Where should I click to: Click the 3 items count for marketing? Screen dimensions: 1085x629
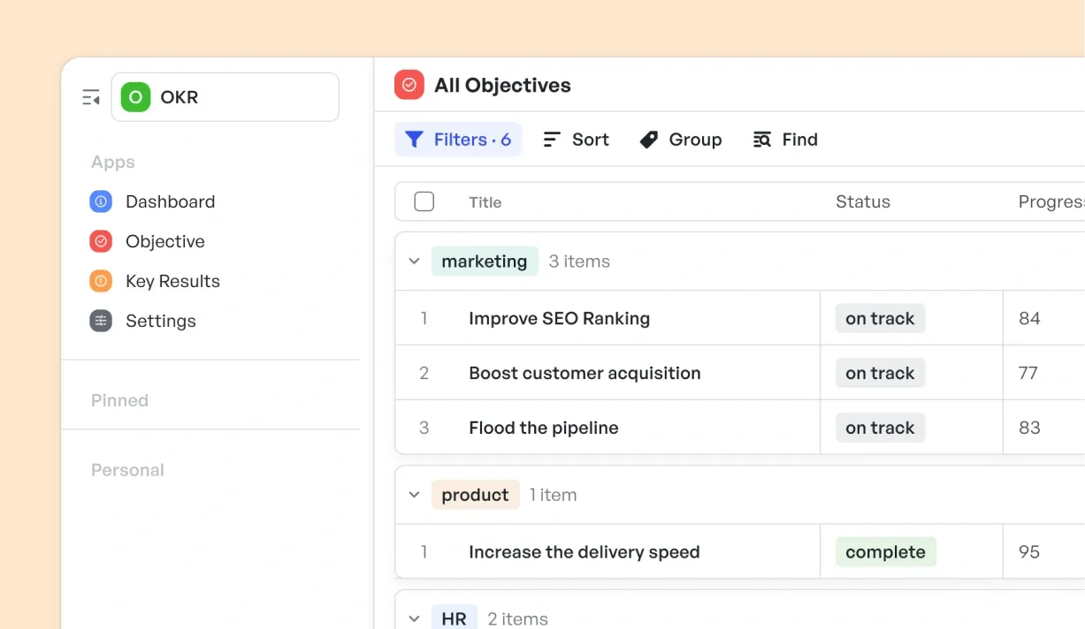[579, 261]
